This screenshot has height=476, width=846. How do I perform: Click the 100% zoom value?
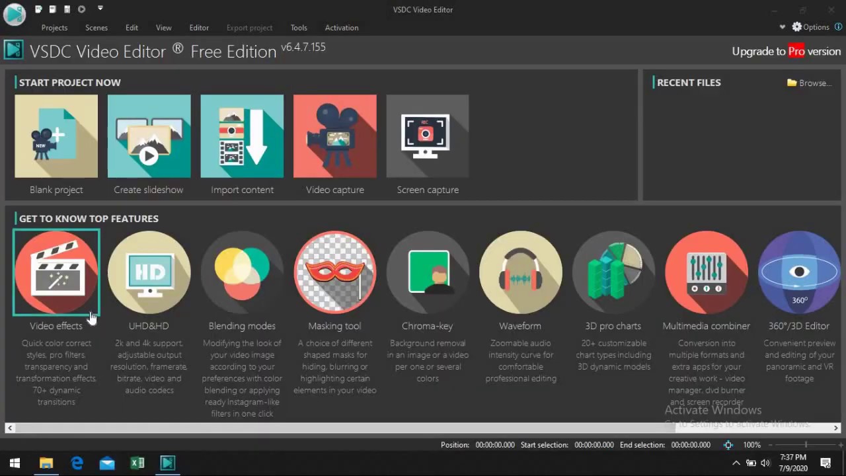coord(751,445)
